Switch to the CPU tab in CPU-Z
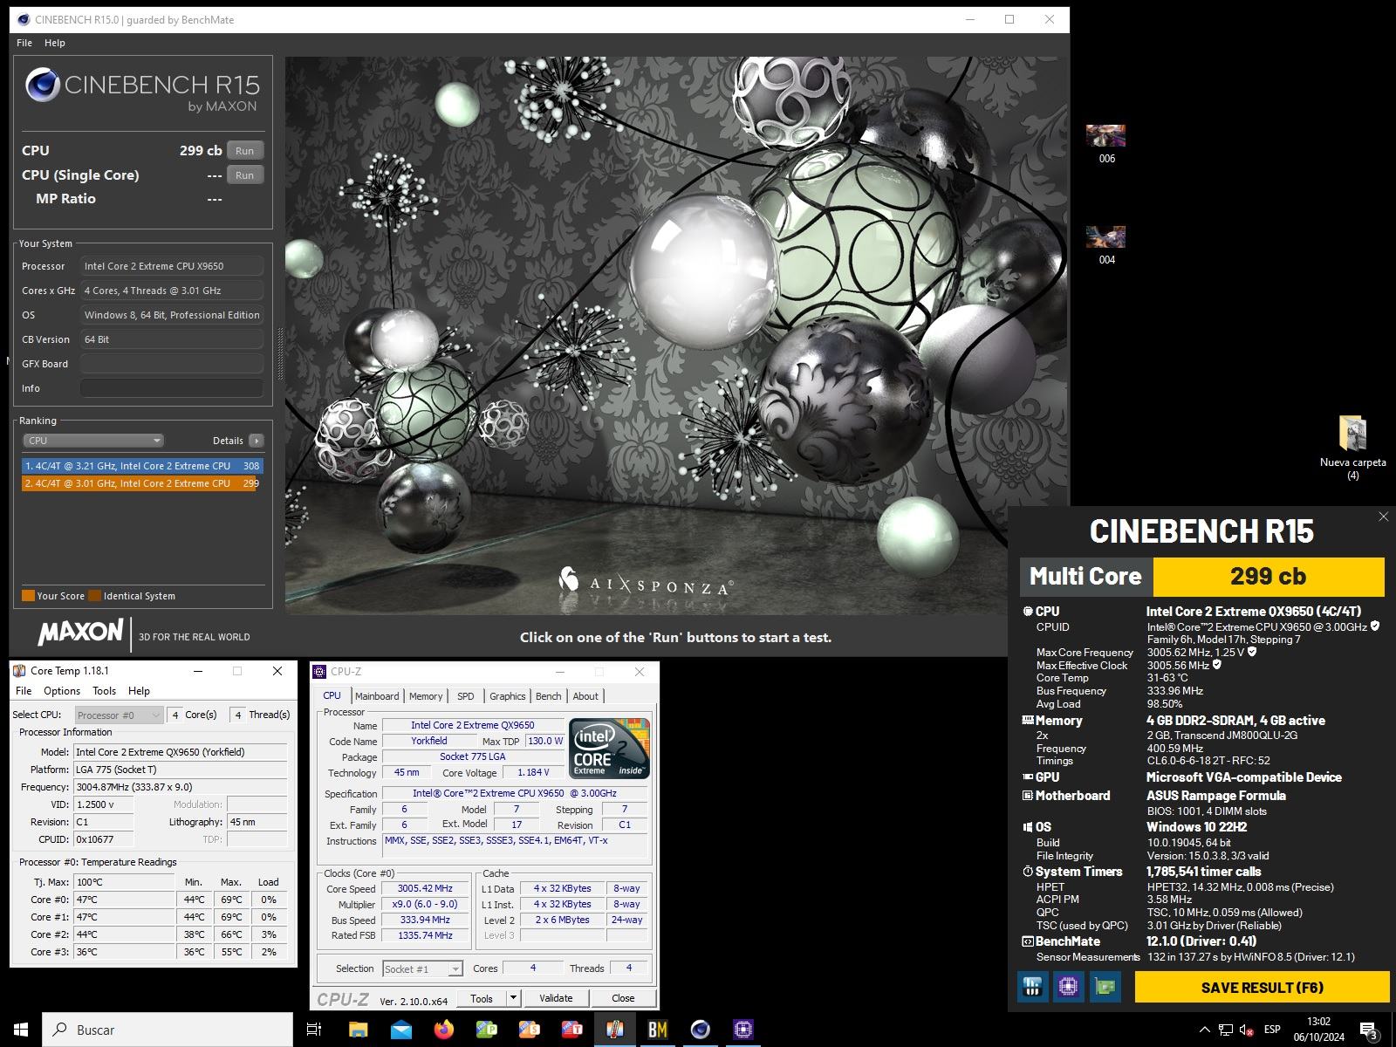1396x1047 pixels. click(x=332, y=695)
